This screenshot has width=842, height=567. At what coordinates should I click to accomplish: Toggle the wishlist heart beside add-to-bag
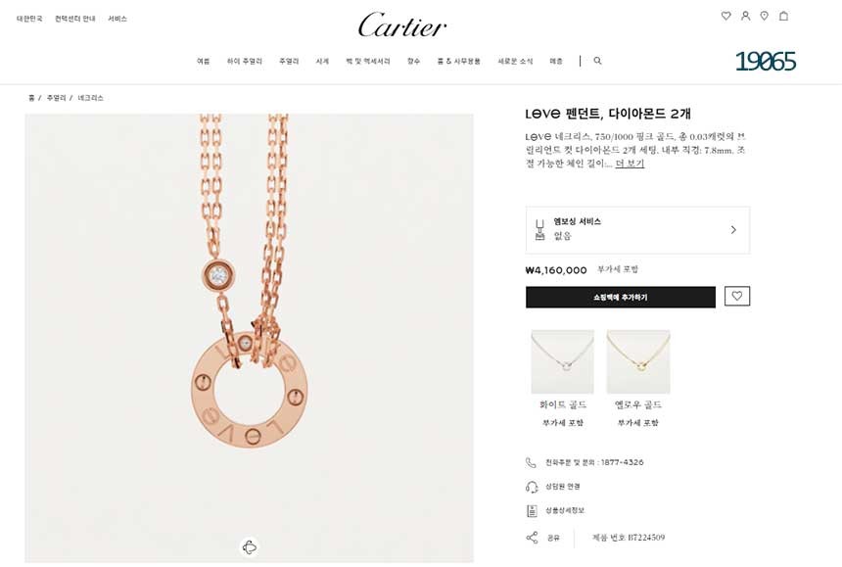pyautogui.click(x=736, y=297)
